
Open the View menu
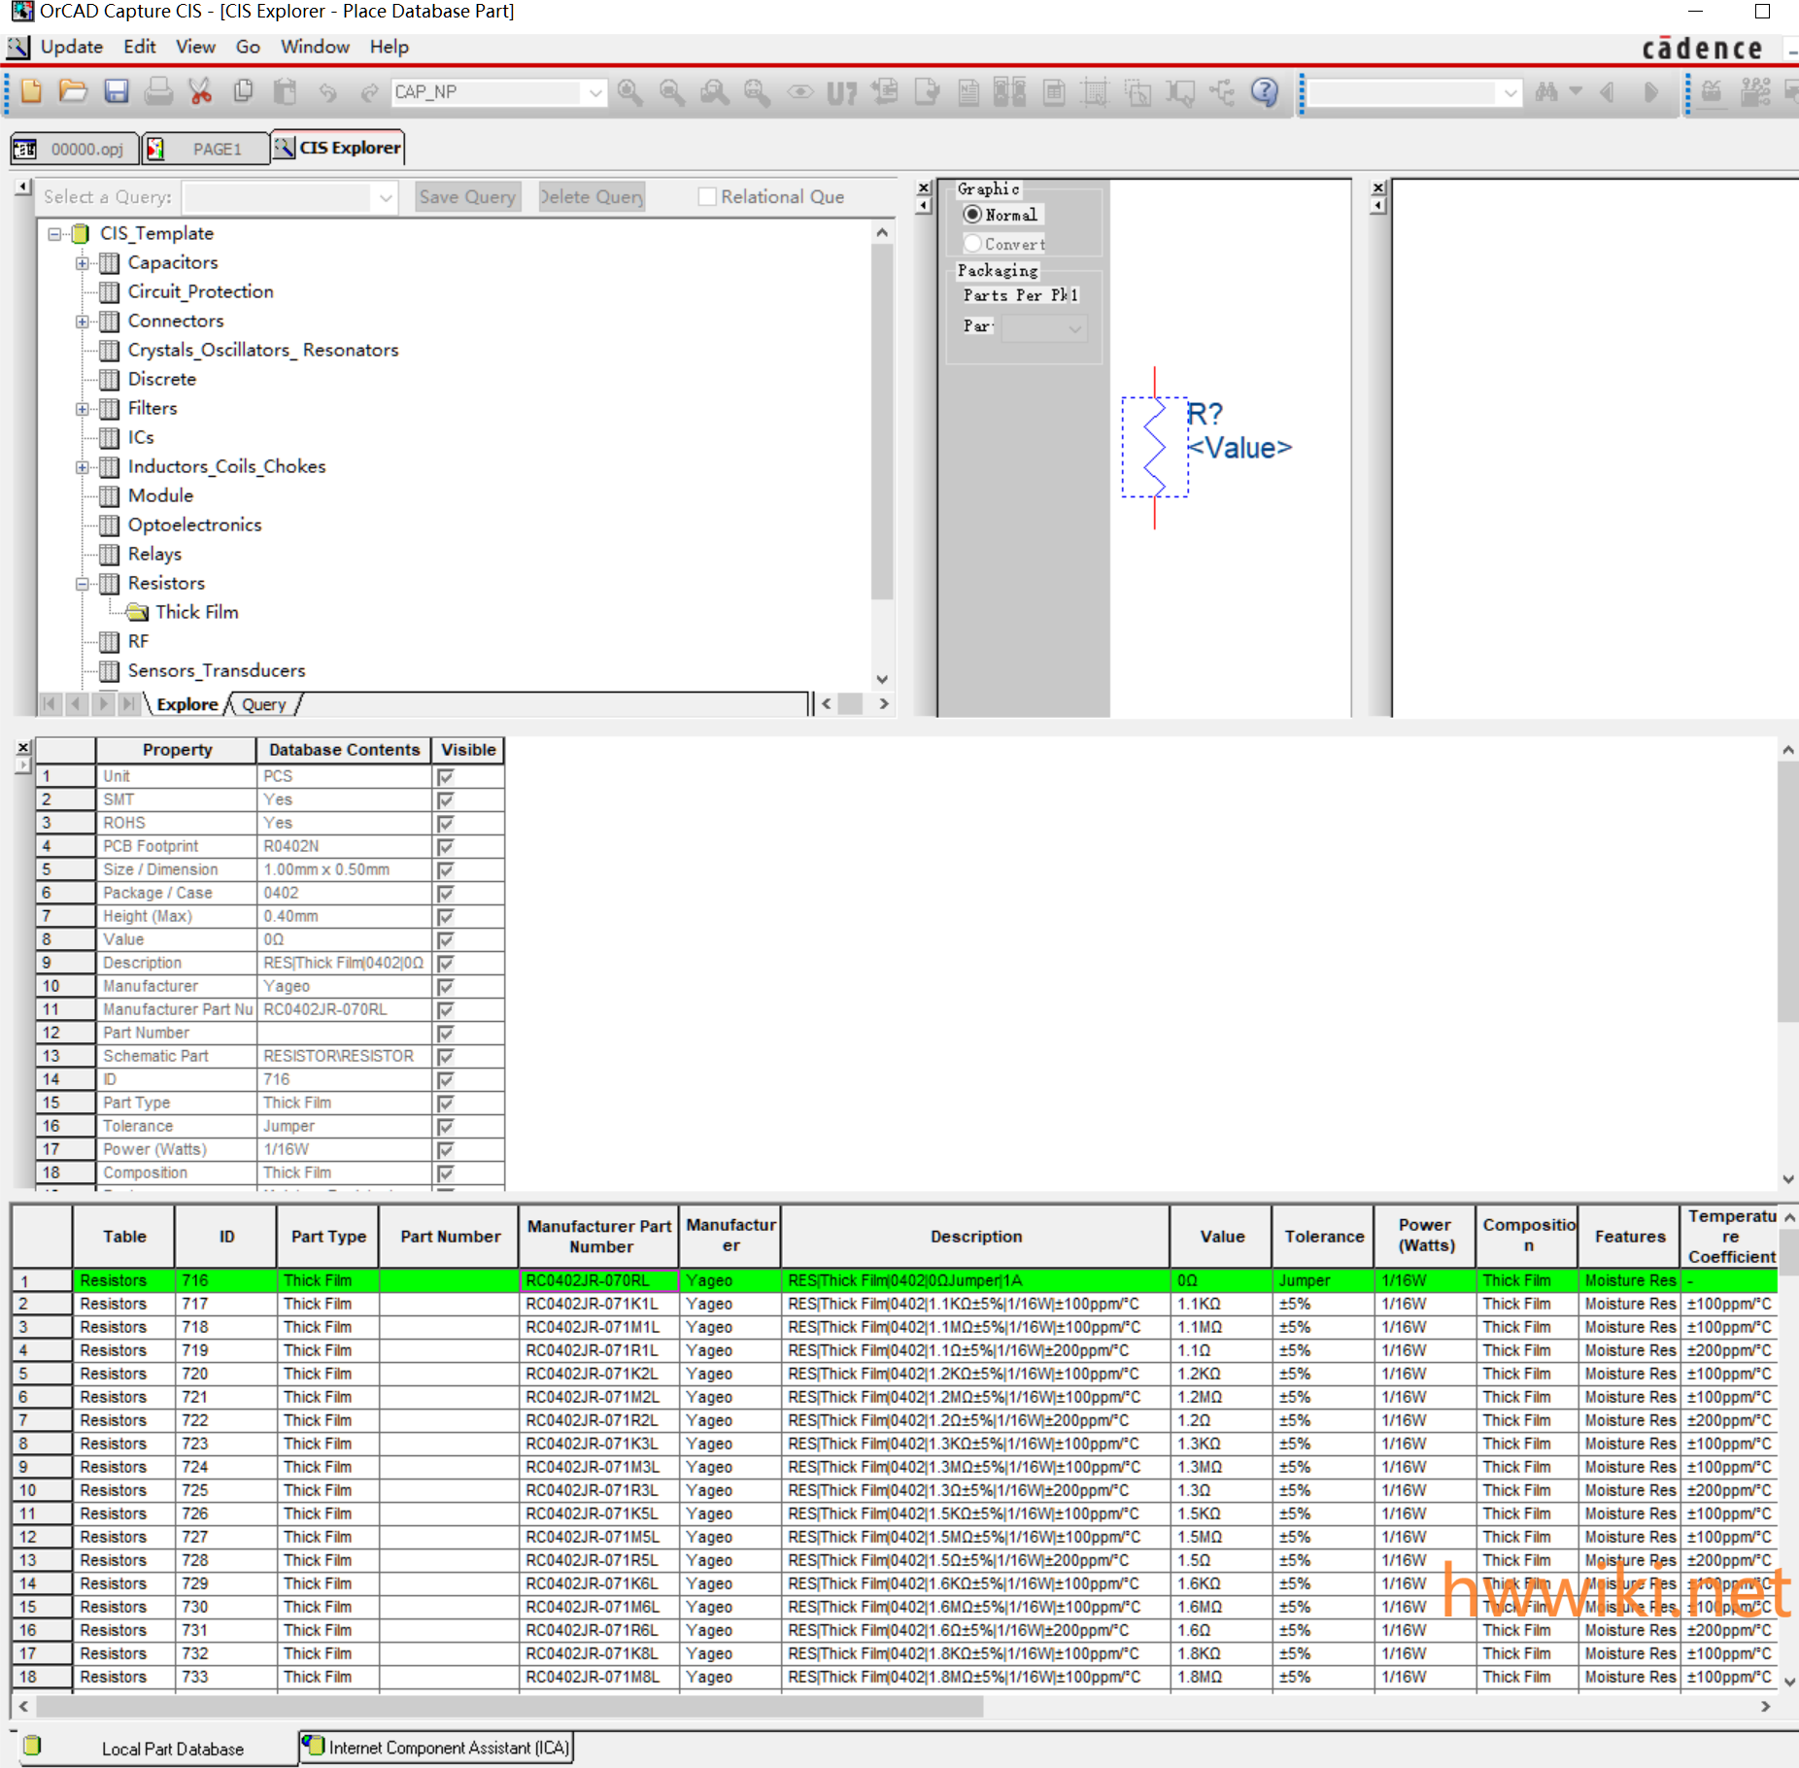click(x=195, y=47)
